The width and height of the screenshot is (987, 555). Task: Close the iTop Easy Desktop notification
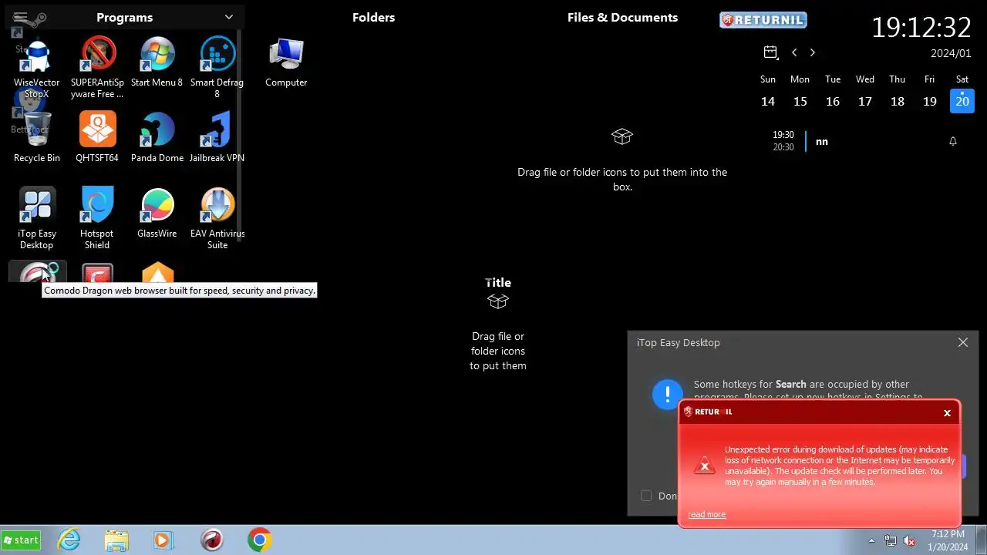[963, 342]
